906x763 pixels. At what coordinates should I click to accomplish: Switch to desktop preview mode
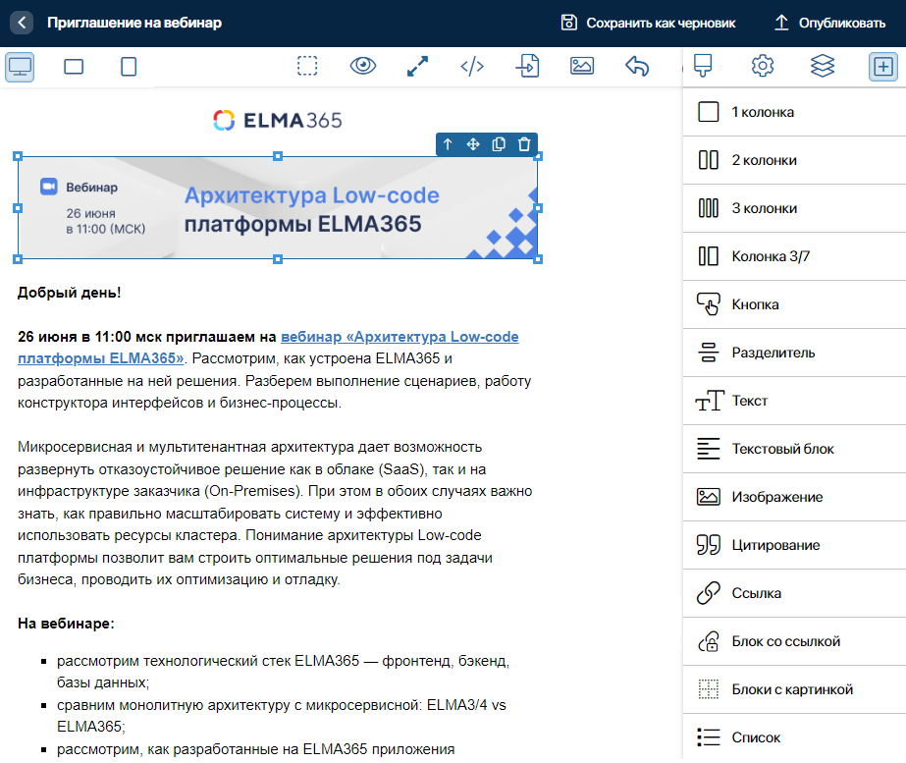click(x=20, y=67)
